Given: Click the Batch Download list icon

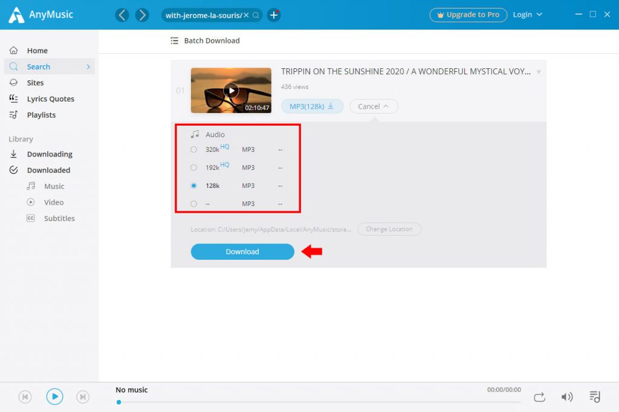Looking at the screenshot, I should pyautogui.click(x=175, y=40).
